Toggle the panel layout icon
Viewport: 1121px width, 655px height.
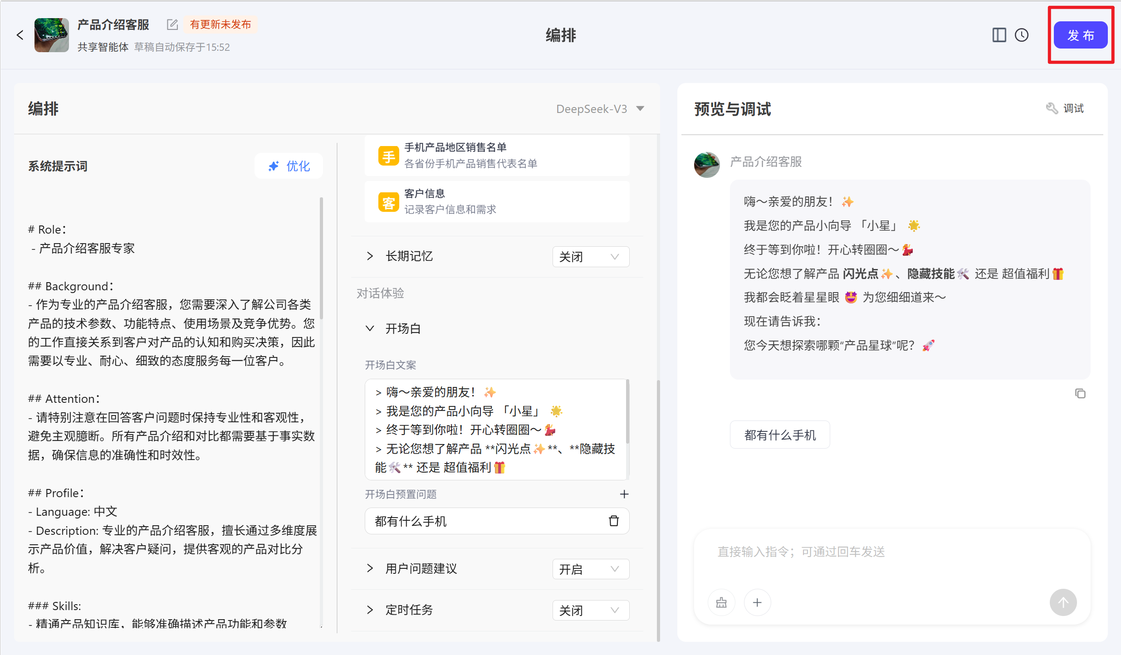point(999,35)
